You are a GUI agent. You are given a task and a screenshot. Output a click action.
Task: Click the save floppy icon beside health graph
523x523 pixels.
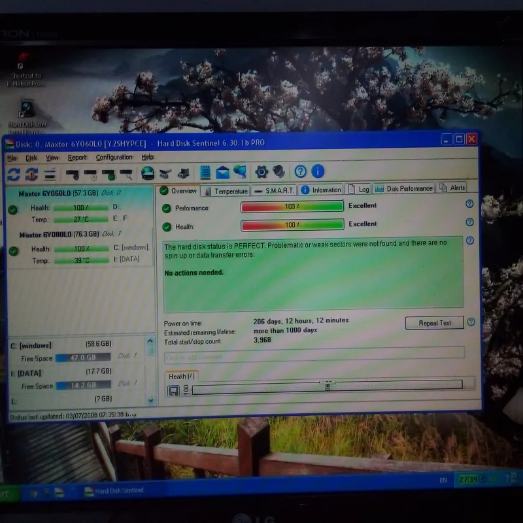173,390
